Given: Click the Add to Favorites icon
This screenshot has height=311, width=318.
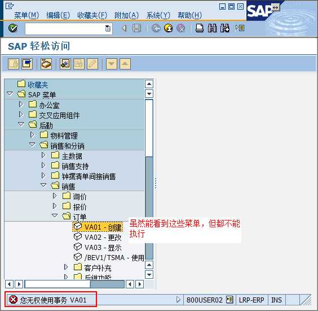Looking at the screenshot, I should tap(65, 64).
